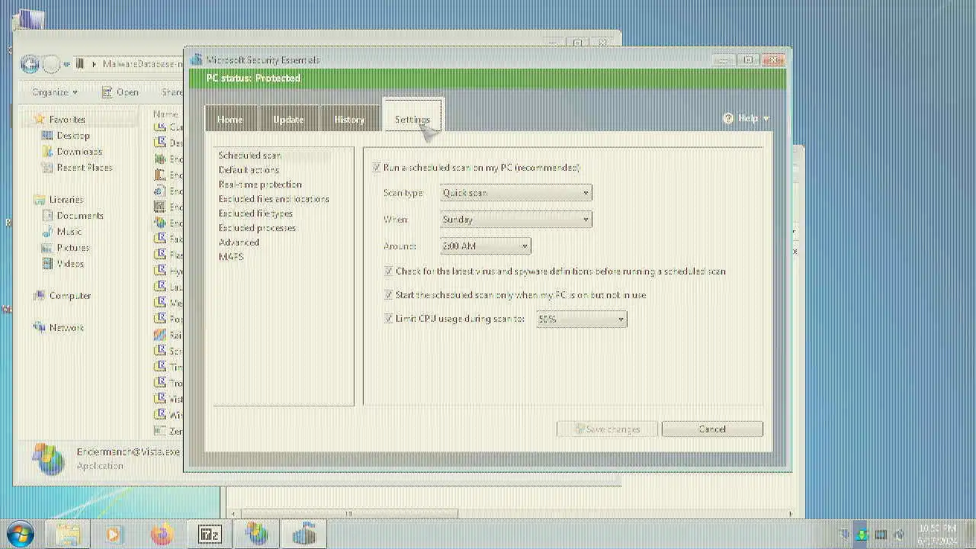976x549 pixels.
Task: Select Real-time protection settings
Action: pyautogui.click(x=260, y=185)
